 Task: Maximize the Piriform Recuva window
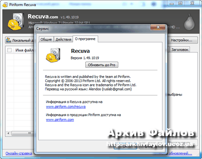point(180,3)
